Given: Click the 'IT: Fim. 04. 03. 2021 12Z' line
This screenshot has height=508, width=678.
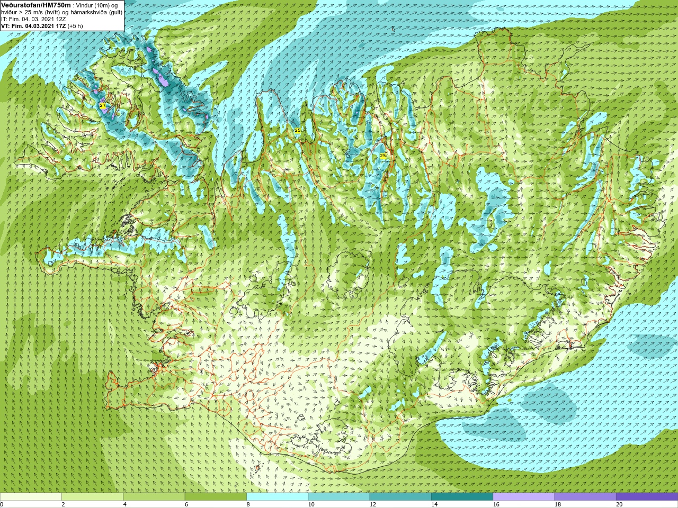Looking at the screenshot, I should (33, 19).
